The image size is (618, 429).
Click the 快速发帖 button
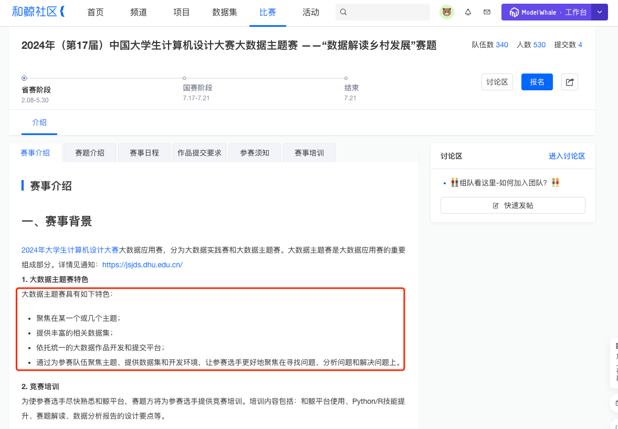[x=513, y=205]
